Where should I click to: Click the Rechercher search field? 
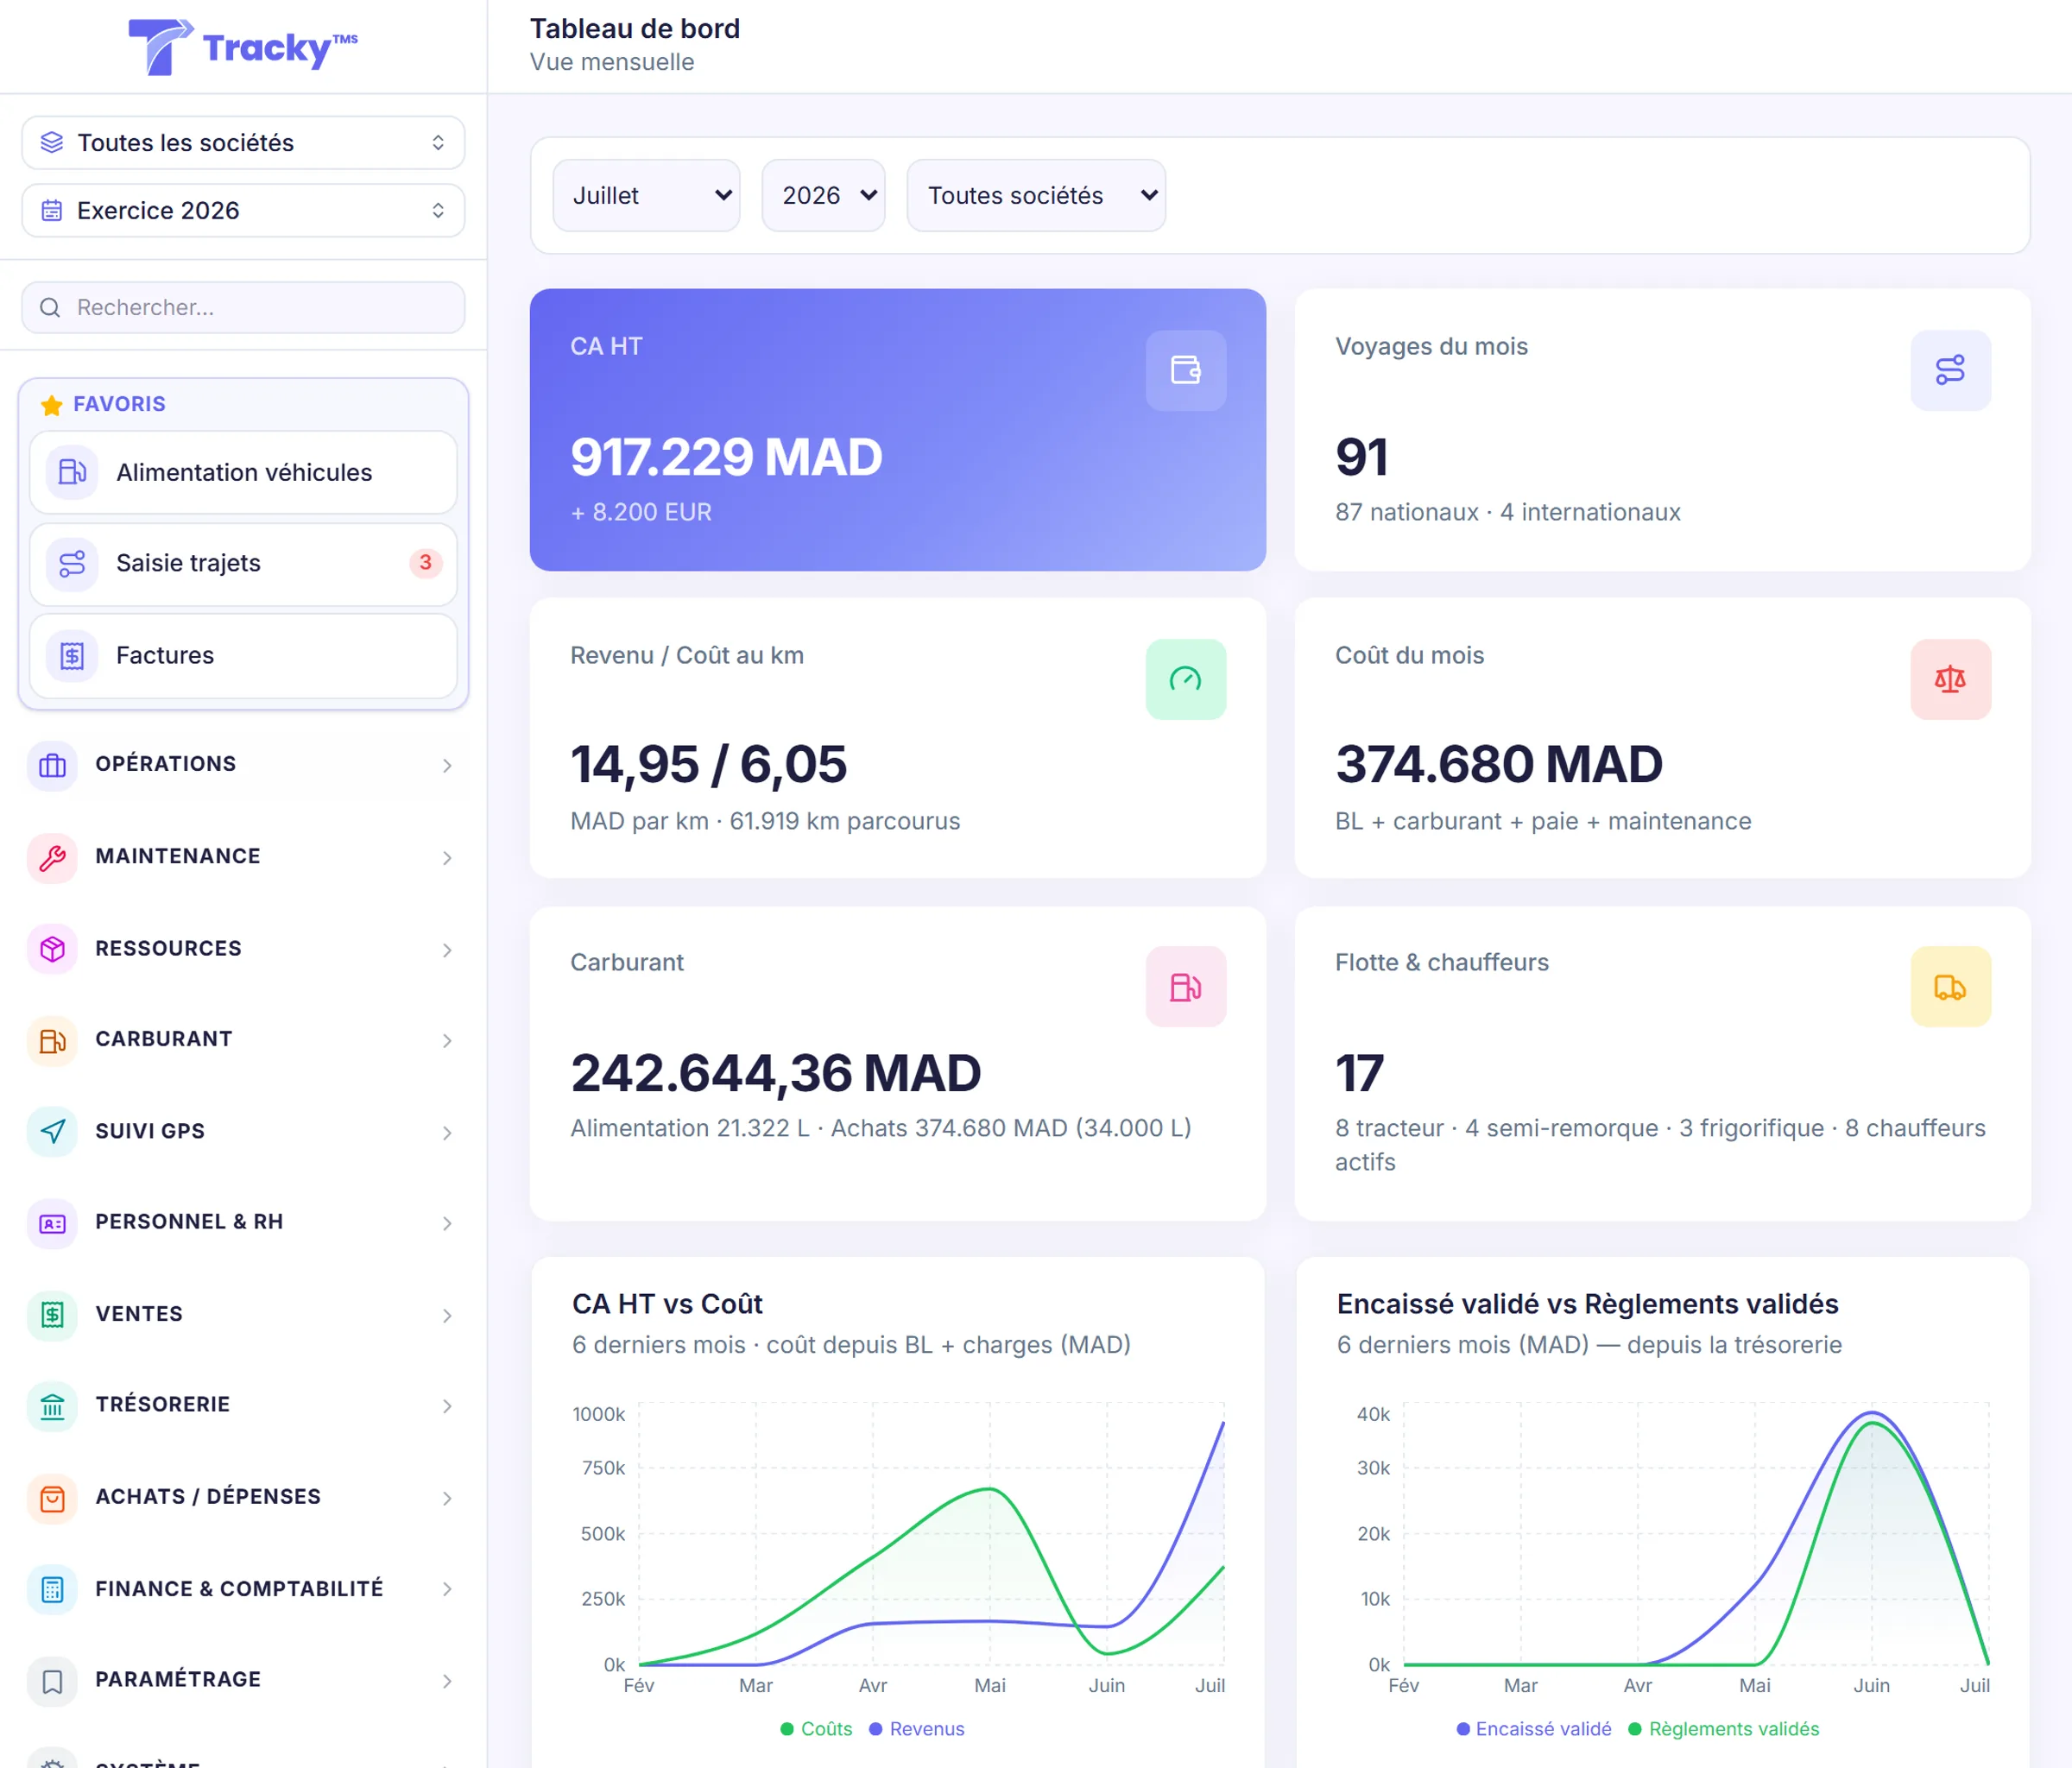243,307
